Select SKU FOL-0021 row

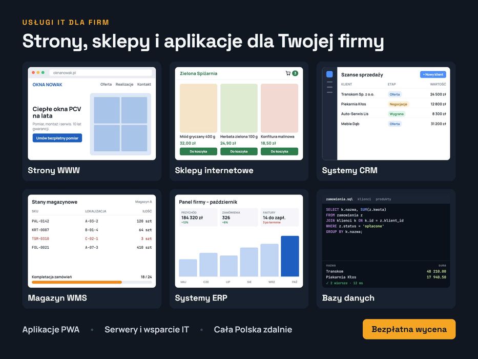(x=92, y=248)
